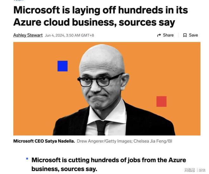This screenshot has width=209, height=174.
Task: Click the Microsoft Azure layoffs headline
Action: click(100, 16)
